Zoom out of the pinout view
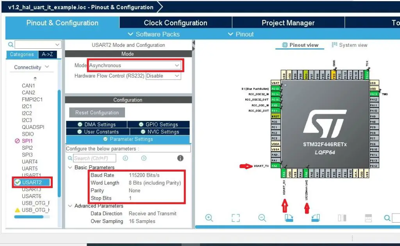This screenshot has height=246, width=400. click(x=262, y=218)
